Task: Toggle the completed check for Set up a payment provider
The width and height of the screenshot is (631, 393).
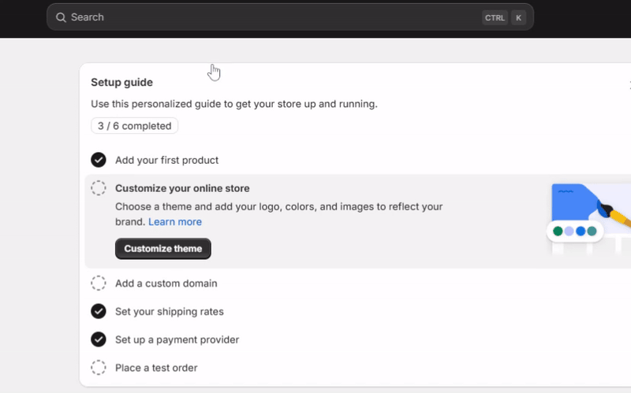Action: [x=98, y=339]
